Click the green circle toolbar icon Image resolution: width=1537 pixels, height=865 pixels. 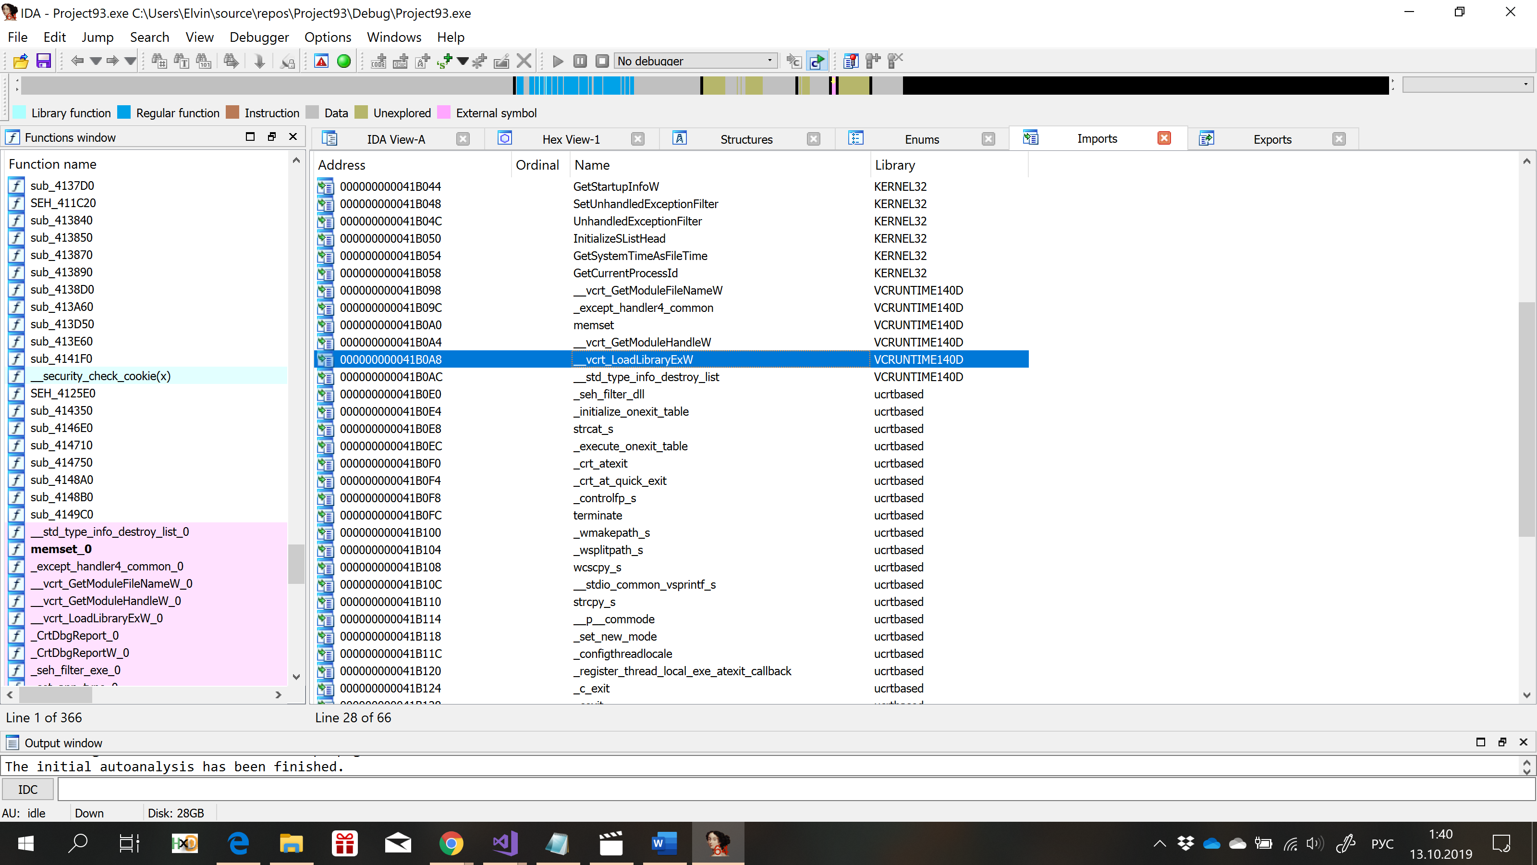(344, 61)
